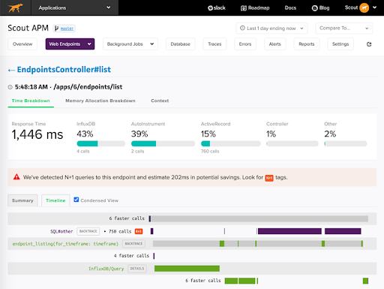Open the Compare To dropdown

(x=343, y=29)
